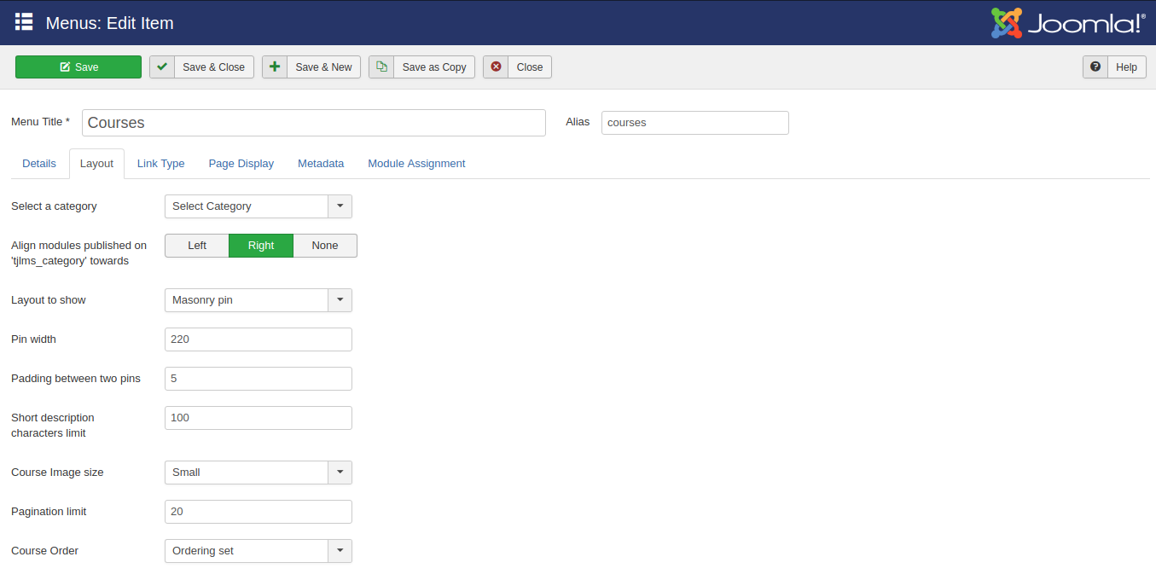This screenshot has height=580, width=1156.
Task: Click the Joomla! logo
Action: click(x=1067, y=23)
